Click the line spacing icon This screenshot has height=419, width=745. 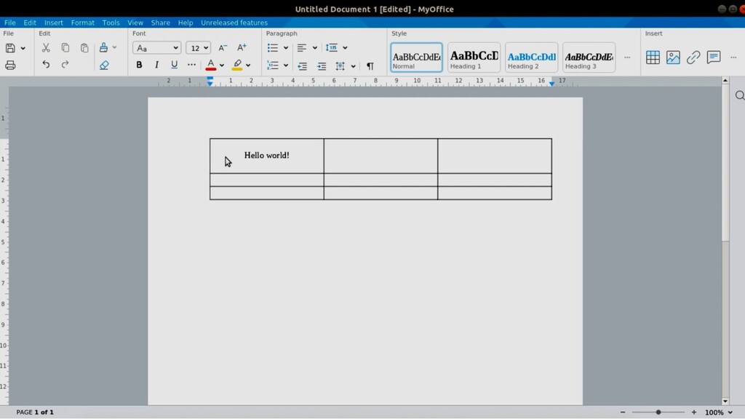(x=332, y=47)
